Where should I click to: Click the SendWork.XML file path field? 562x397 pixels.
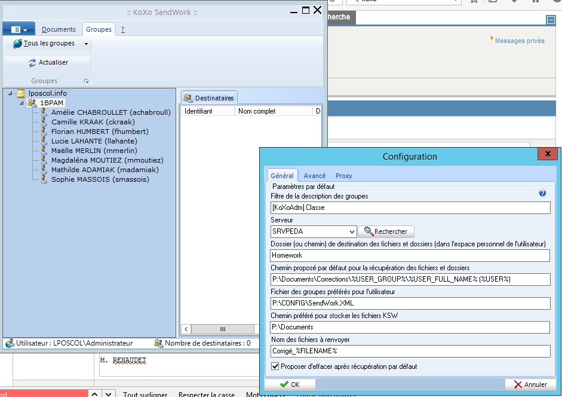click(410, 303)
